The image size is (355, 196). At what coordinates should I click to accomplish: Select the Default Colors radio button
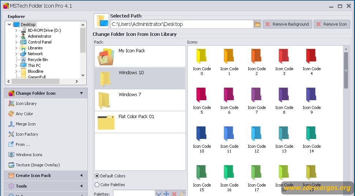point(97,176)
